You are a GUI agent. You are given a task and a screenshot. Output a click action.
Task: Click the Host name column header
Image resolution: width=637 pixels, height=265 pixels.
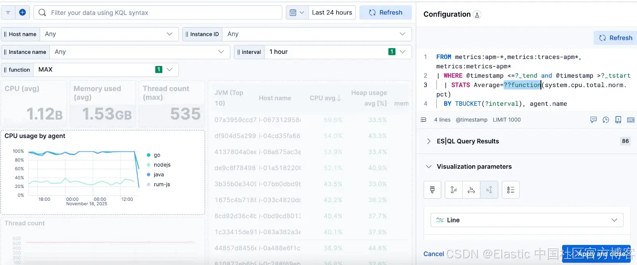point(275,98)
